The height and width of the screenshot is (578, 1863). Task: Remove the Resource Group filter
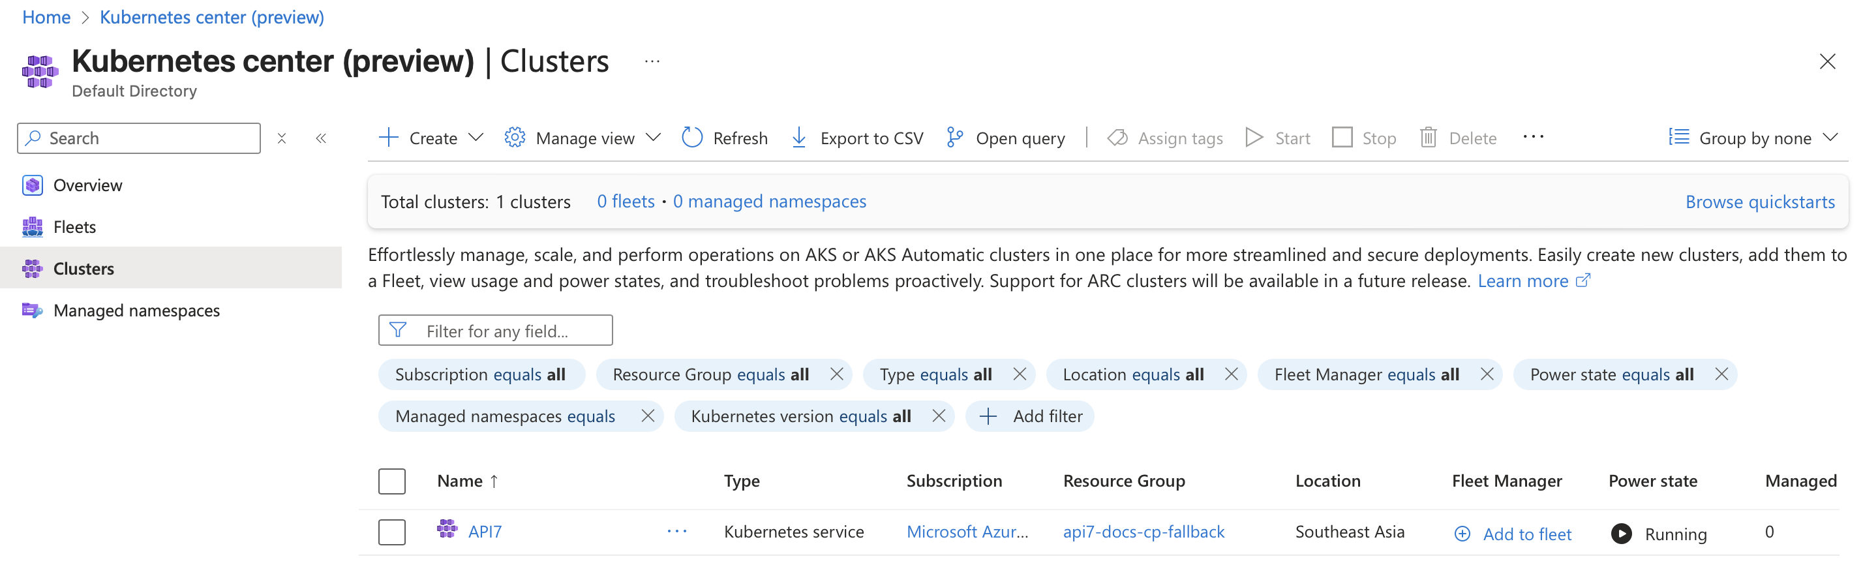(x=836, y=374)
